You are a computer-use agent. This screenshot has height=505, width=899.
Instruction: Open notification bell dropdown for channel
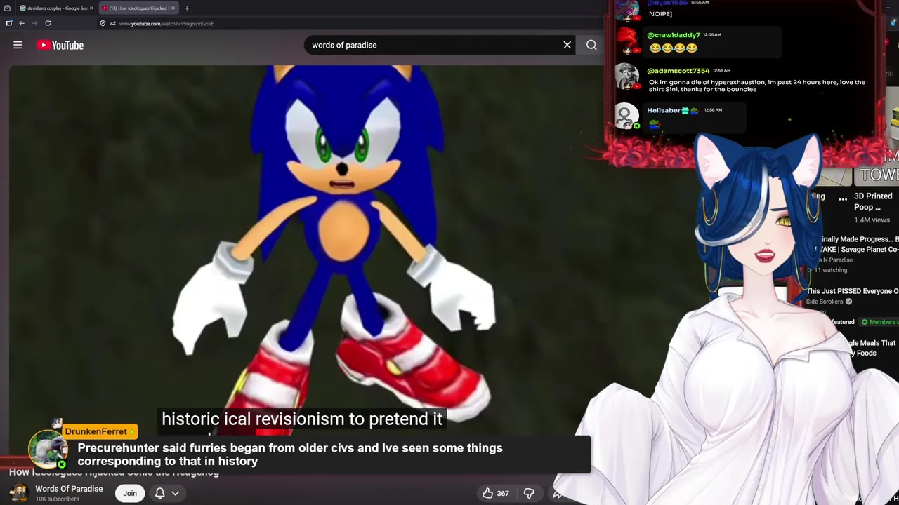pyautogui.click(x=166, y=493)
